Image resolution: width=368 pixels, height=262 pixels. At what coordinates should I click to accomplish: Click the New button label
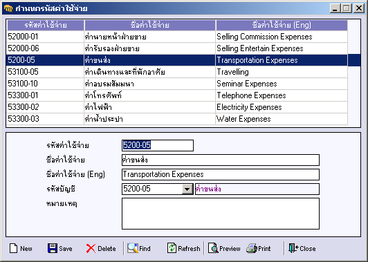[x=26, y=249]
